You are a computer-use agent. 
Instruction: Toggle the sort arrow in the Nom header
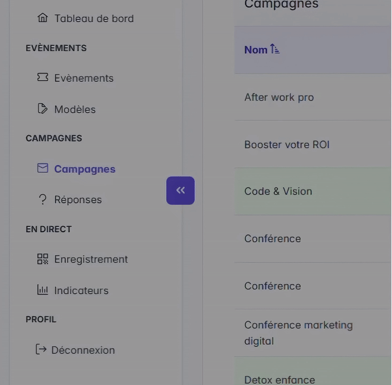274,49
